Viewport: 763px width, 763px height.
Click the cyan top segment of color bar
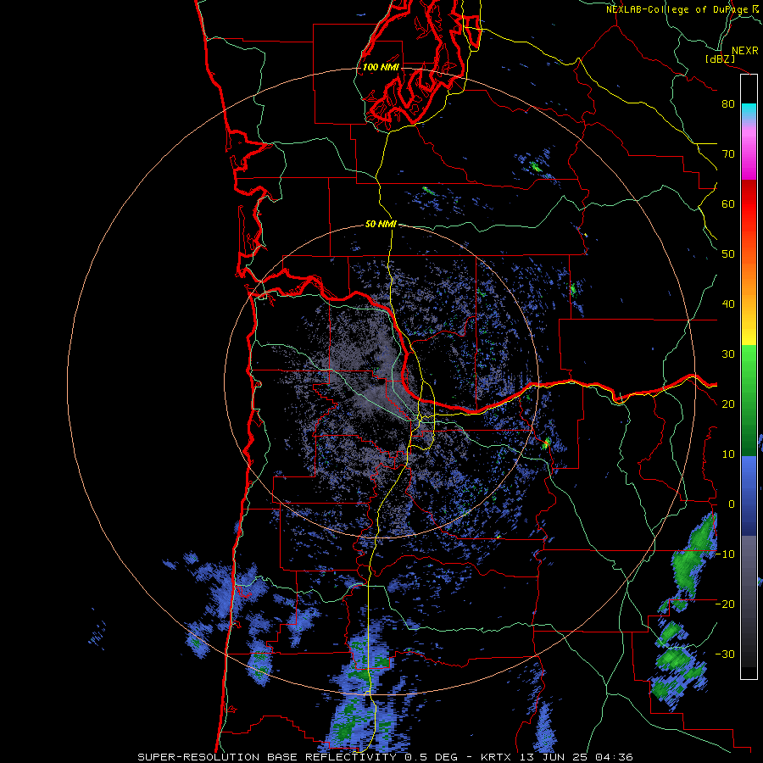749,111
